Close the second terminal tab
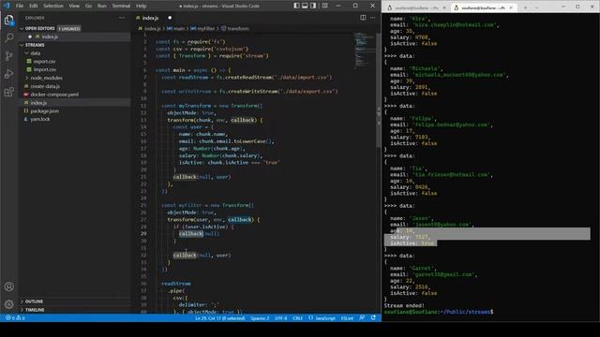This screenshot has height=337, width=600. pyautogui.click(x=511, y=7)
